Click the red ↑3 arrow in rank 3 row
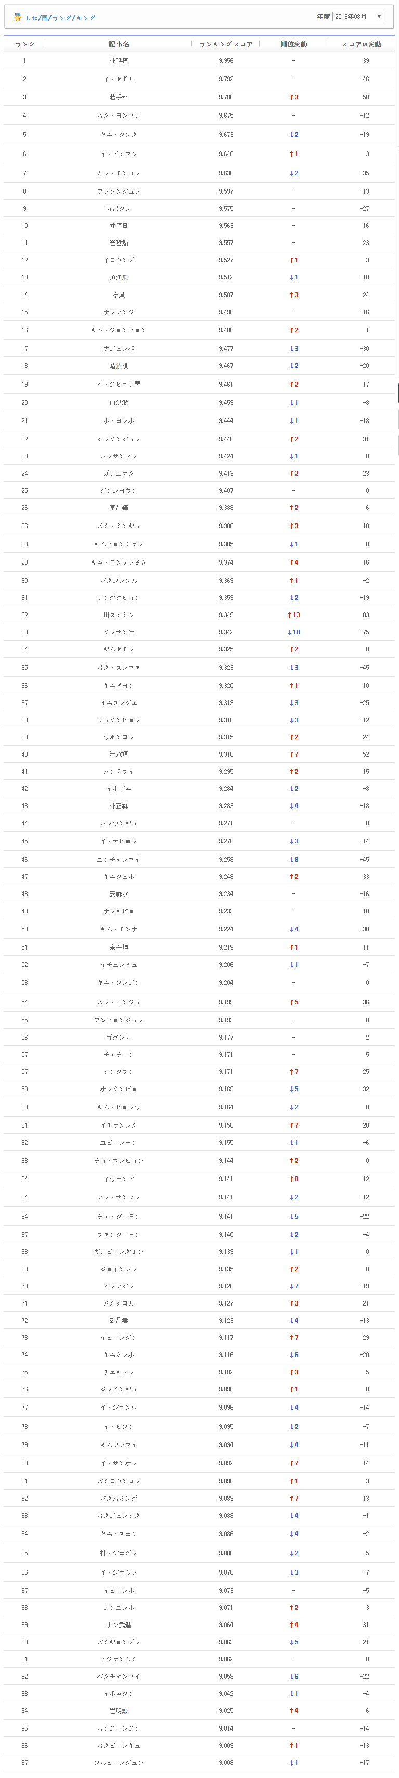Screen dimensions: 399x1778 293,97
